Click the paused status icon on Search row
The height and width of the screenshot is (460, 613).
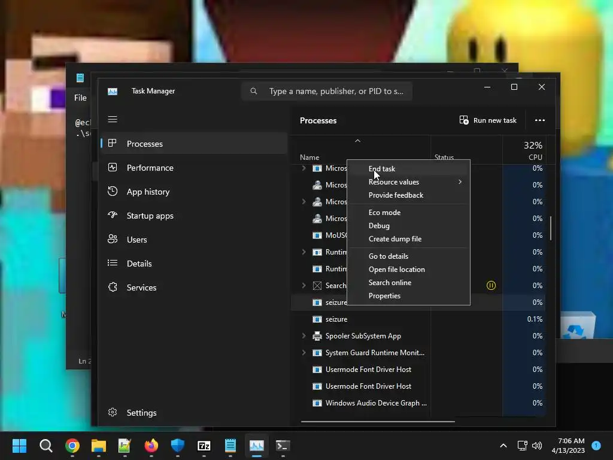[491, 286]
